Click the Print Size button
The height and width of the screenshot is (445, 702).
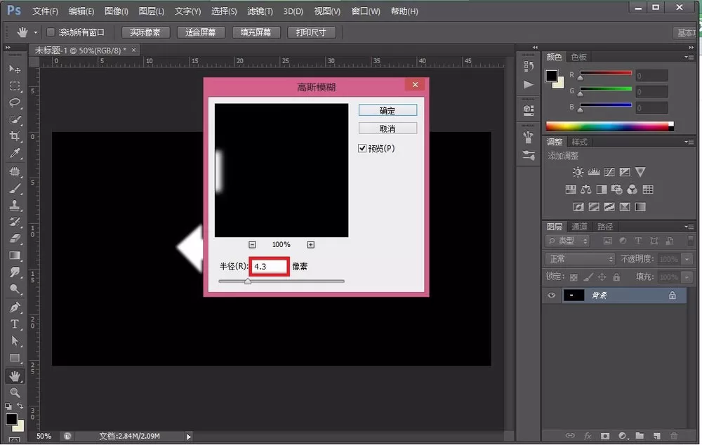311,32
